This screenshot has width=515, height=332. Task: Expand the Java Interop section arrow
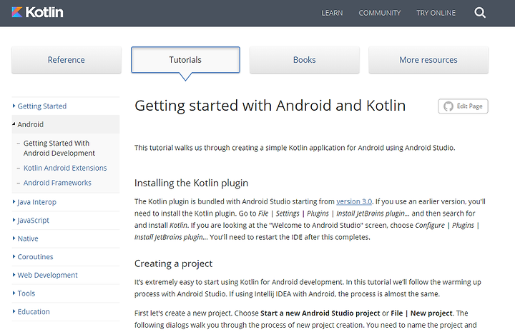point(14,201)
